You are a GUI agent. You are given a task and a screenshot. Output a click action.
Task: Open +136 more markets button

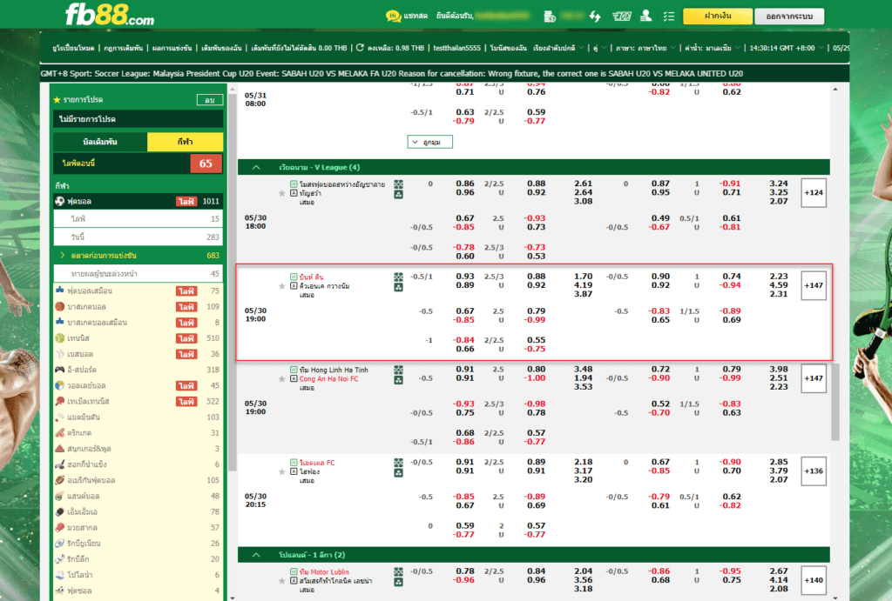click(x=814, y=471)
